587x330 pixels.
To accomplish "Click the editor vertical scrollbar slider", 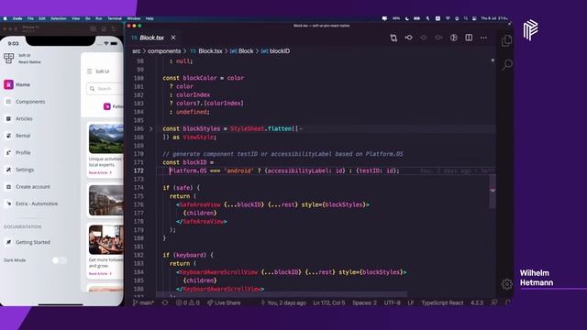I will (x=493, y=192).
